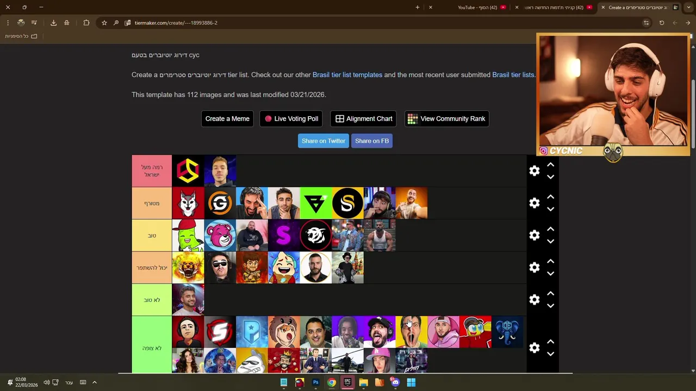Open volume control in system tray
Screen dimensions: 696x391
pos(47,382)
